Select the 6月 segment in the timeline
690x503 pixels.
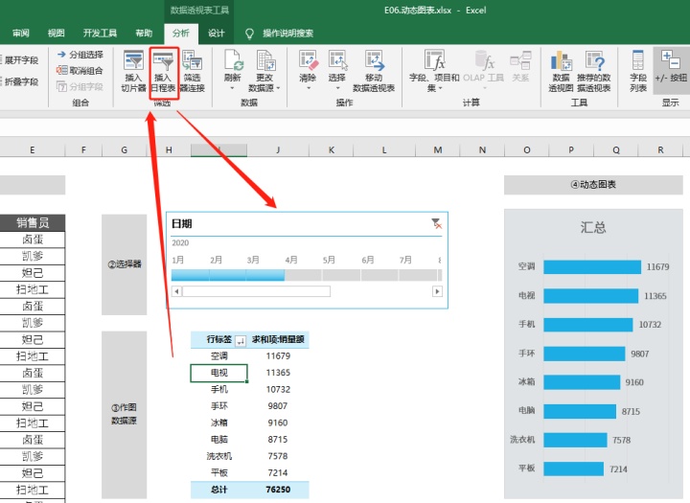pos(379,275)
